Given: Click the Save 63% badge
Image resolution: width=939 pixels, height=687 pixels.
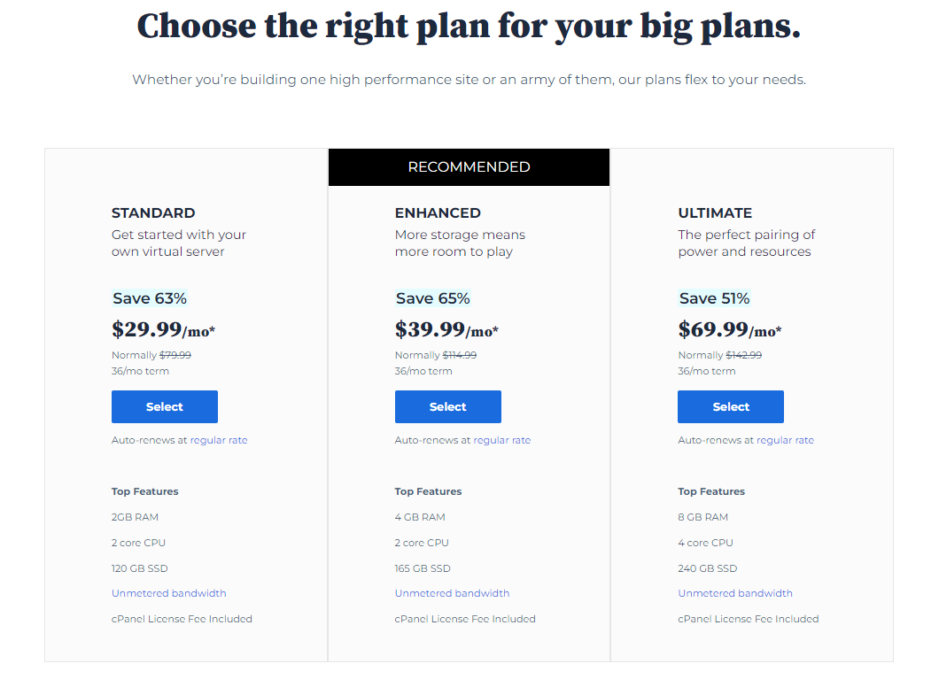Looking at the screenshot, I should click(150, 298).
